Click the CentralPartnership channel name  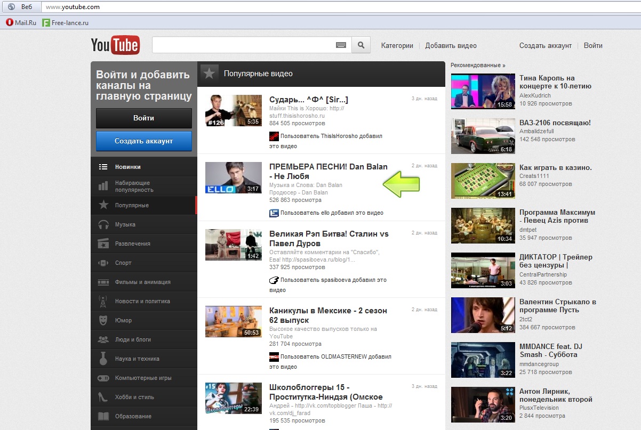click(x=543, y=274)
